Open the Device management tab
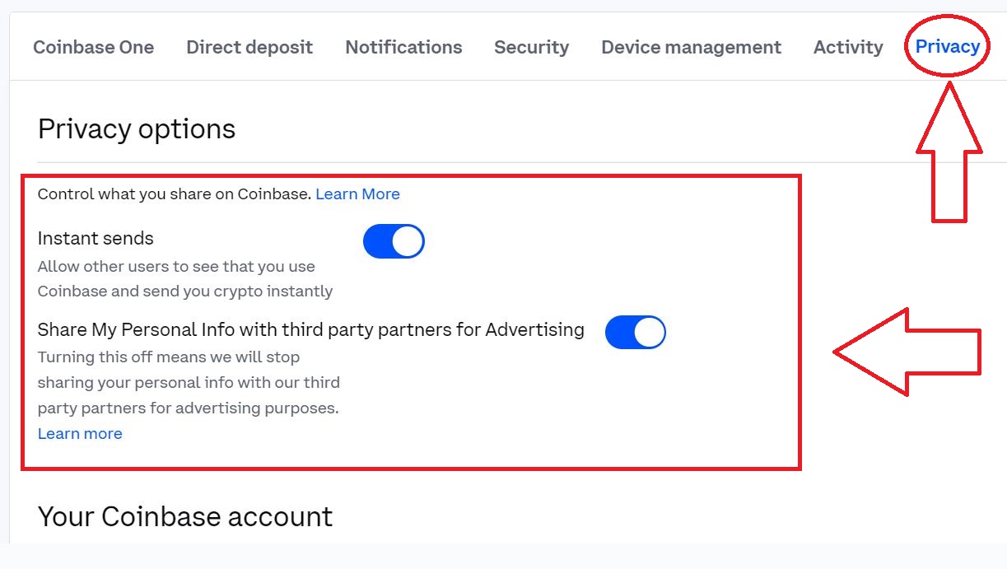 click(691, 48)
